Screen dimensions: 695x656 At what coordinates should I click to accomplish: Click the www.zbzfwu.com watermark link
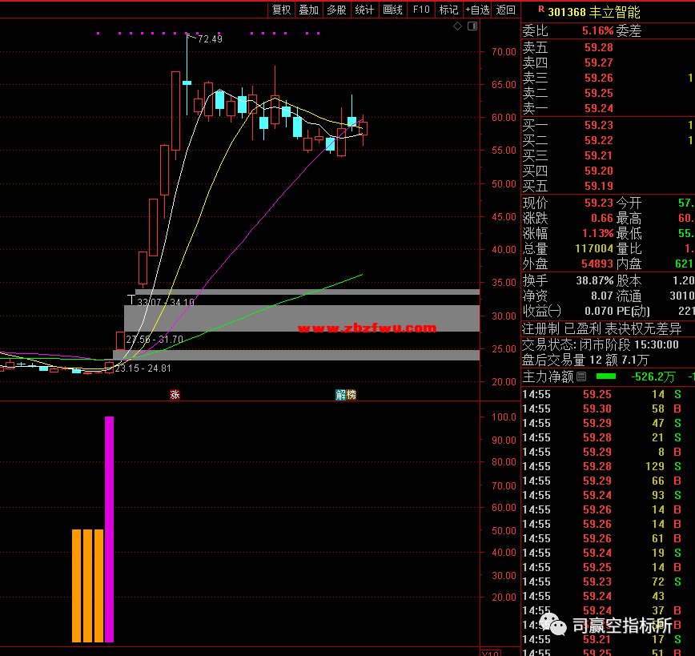tap(367, 328)
